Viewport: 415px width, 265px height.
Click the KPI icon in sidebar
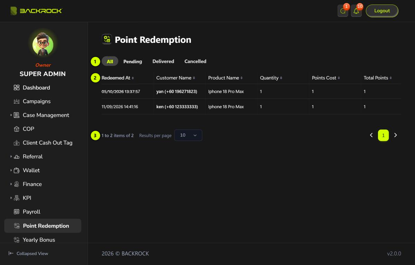click(x=17, y=198)
